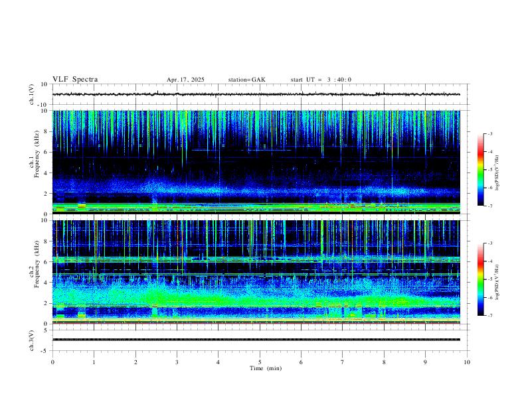The width and height of the screenshot is (526, 406).
Task: Click the "-3" tick on ch.1 color bar
Action: 490,133
